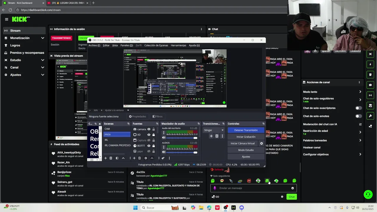Add a transition with the plus icon
377x212 pixels.
pos(211,136)
